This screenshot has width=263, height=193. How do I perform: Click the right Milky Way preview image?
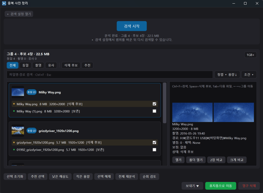click(x=234, y=112)
